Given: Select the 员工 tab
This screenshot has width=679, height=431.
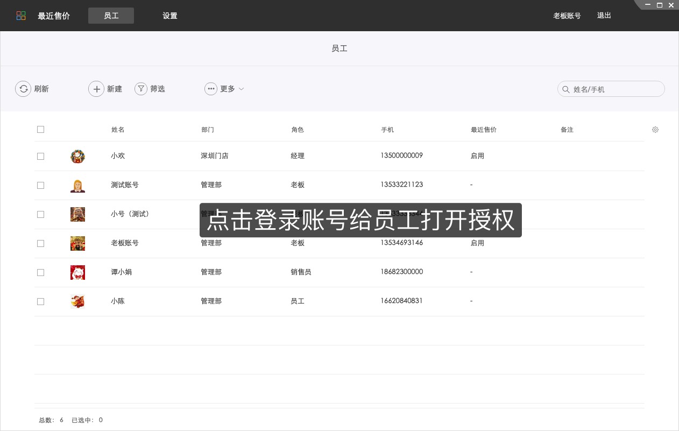Looking at the screenshot, I should 111,16.
